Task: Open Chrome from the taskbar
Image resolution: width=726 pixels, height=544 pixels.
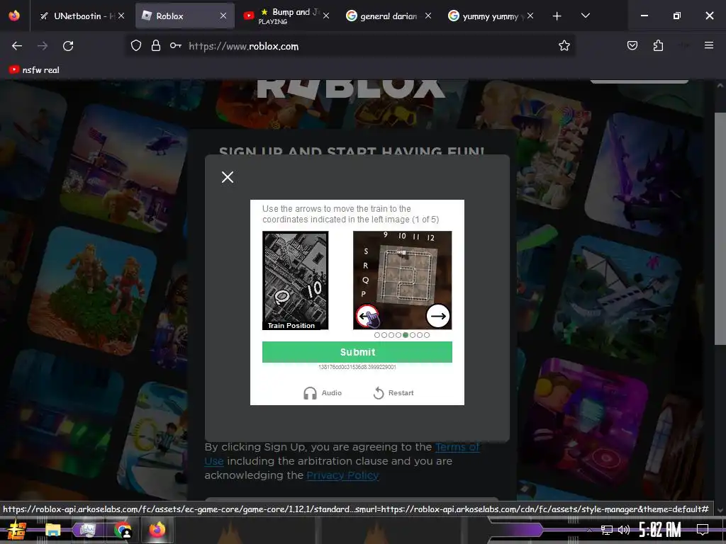Action: click(123, 530)
